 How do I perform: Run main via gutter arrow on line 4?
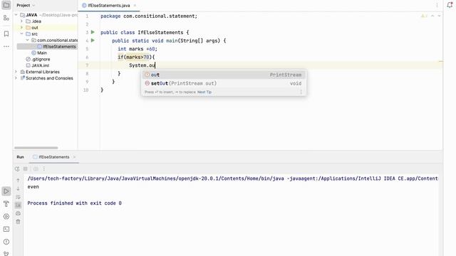[93, 41]
